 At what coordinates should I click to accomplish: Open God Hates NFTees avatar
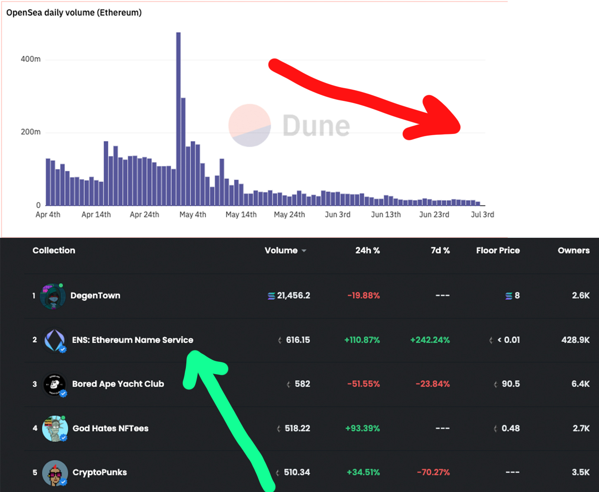[x=55, y=429]
